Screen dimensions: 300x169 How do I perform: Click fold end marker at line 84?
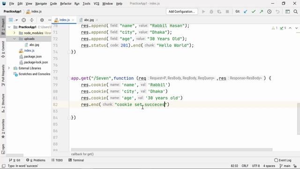(69, 118)
